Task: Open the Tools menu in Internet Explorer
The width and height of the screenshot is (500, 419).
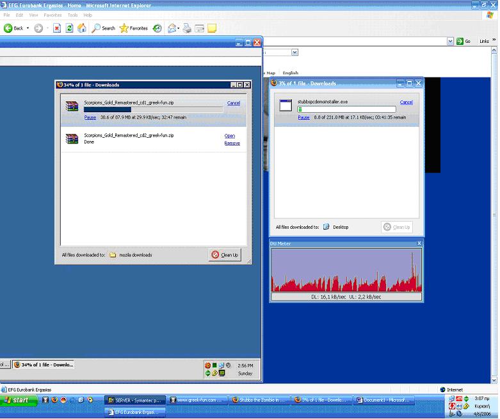Action: coord(72,15)
